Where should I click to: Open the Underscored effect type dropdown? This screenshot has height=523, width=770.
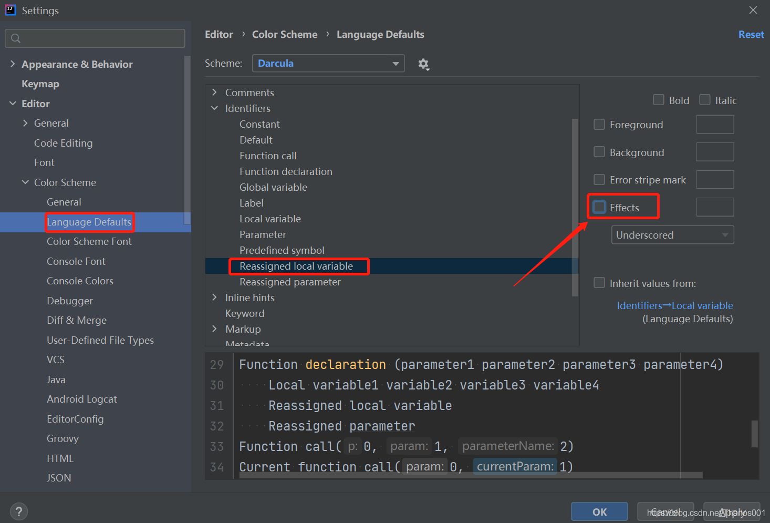click(x=672, y=235)
